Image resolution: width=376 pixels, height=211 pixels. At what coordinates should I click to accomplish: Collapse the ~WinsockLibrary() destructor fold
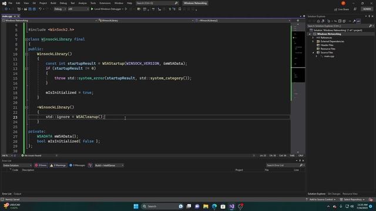[26, 107]
